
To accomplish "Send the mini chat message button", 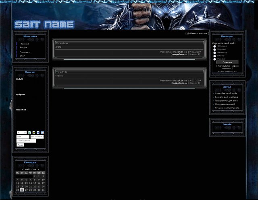I will tap(20, 145).
